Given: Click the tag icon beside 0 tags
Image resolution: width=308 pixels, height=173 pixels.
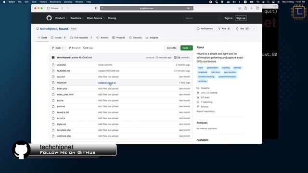Looking at the screenshot, I should [84, 48].
